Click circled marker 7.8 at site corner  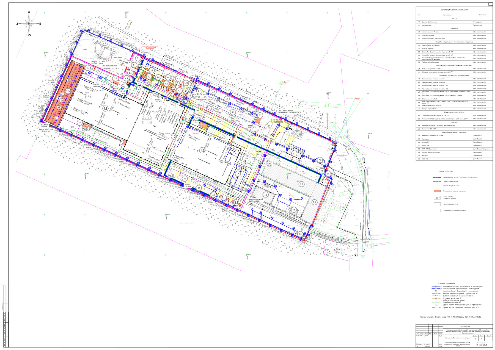[x=300, y=234]
